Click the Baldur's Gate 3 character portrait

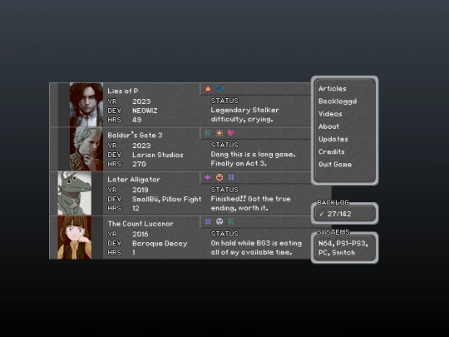[86, 149]
